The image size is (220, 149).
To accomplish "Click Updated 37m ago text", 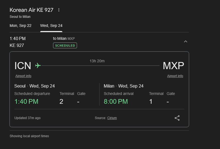I will pyautogui.click(x=27, y=118).
